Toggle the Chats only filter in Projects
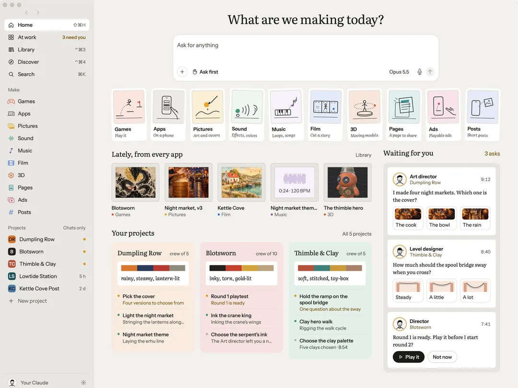Screen dimensions: 518x388 74,228
